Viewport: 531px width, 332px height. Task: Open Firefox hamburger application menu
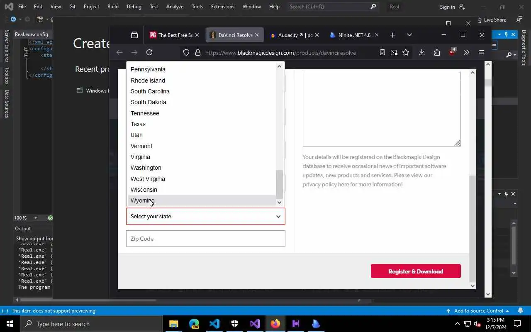[482, 52]
